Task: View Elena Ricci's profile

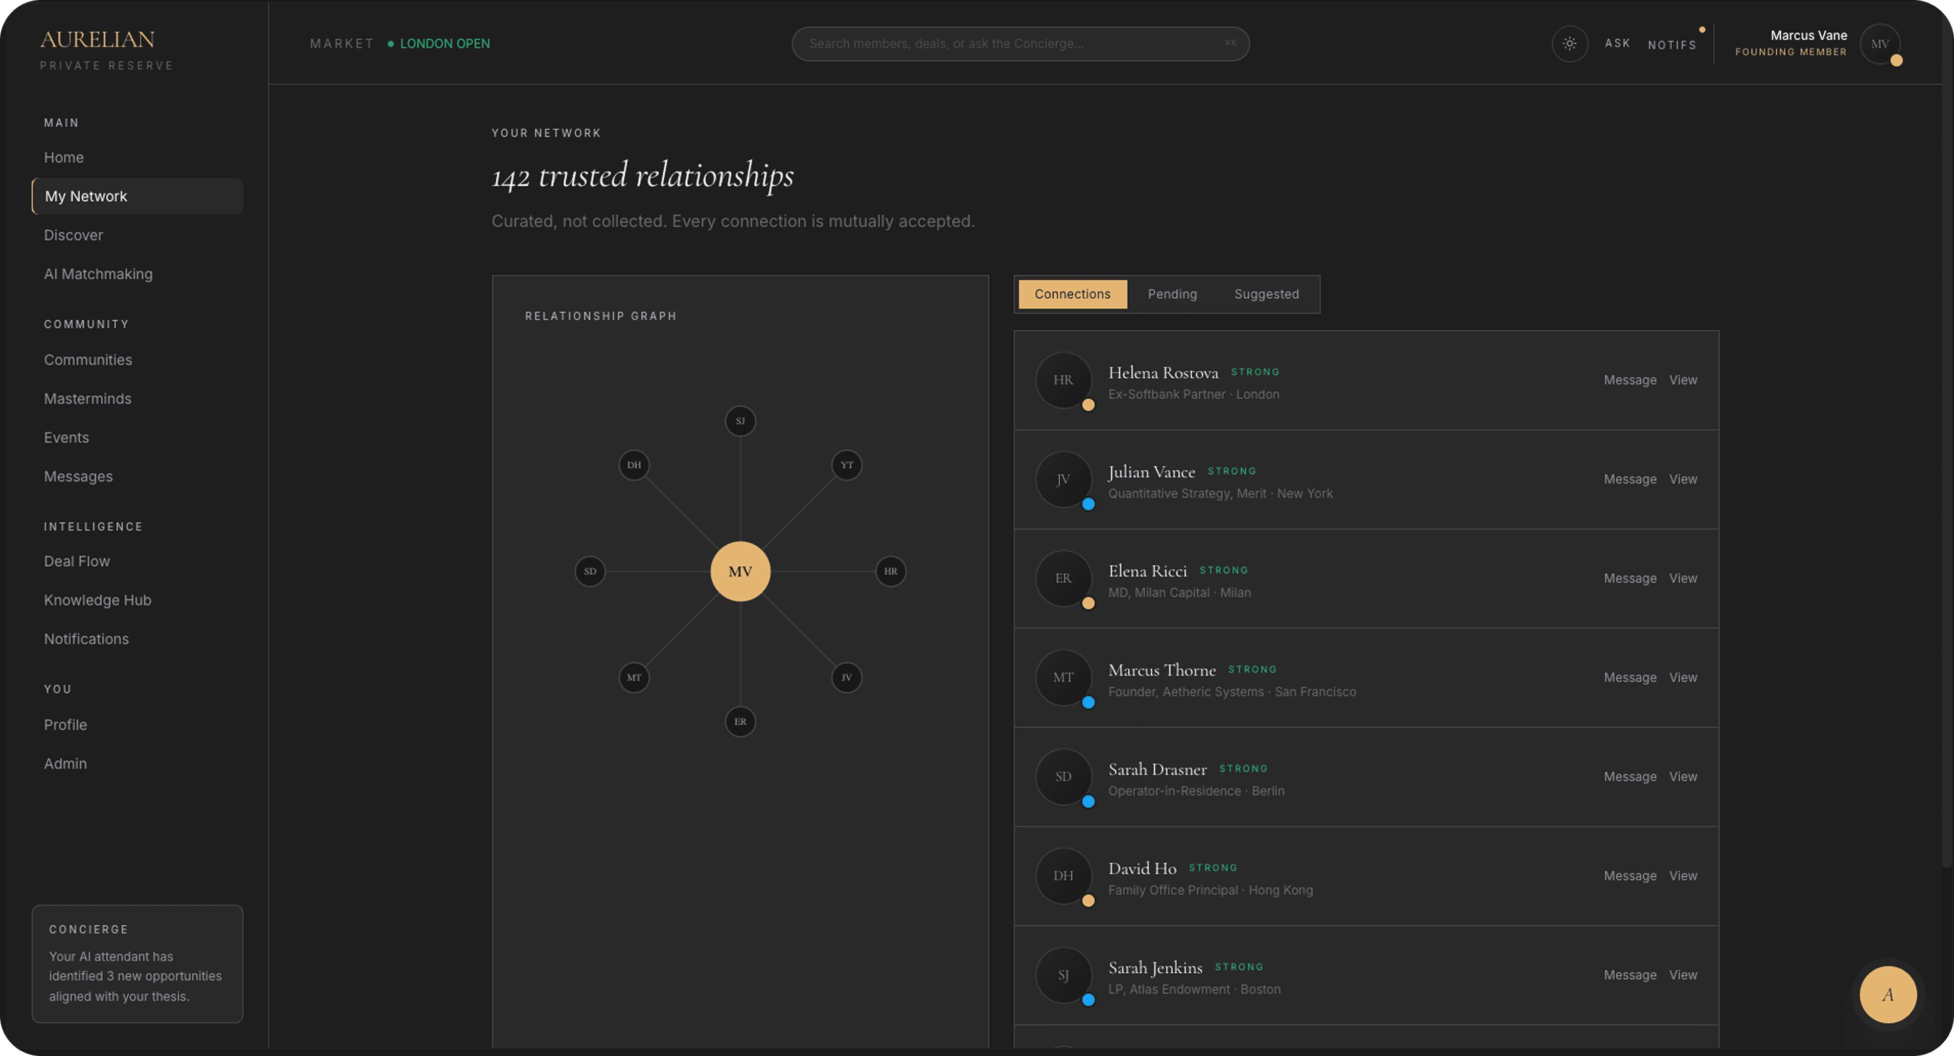Action: (1683, 579)
